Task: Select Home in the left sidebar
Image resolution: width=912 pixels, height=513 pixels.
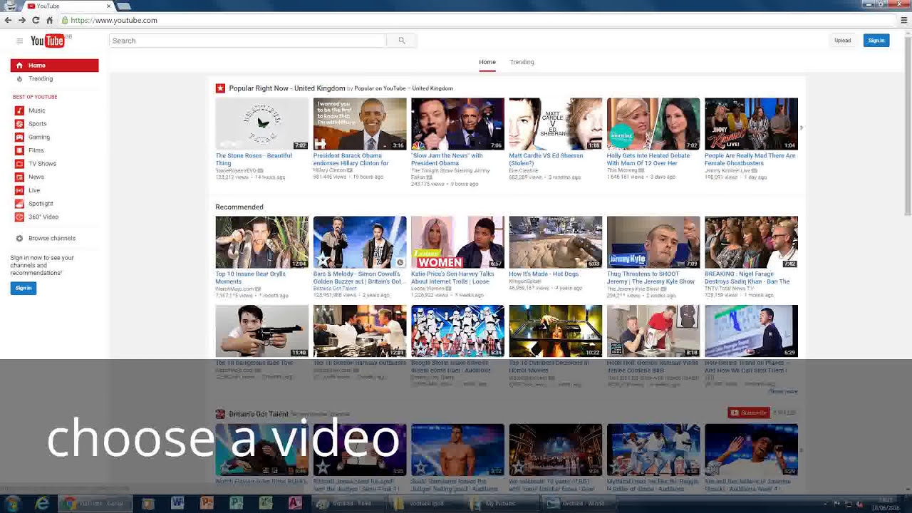Action: click(54, 66)
